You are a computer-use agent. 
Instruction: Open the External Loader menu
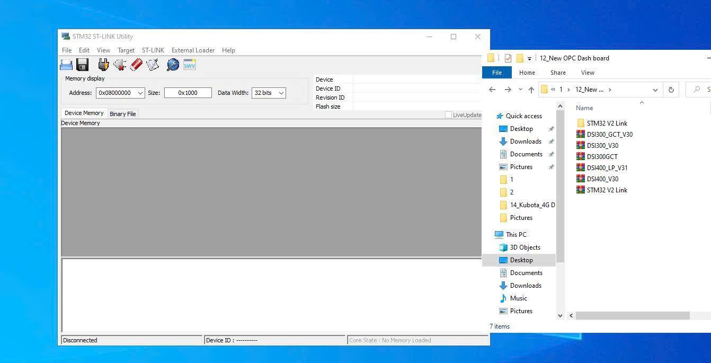[193, 50]
